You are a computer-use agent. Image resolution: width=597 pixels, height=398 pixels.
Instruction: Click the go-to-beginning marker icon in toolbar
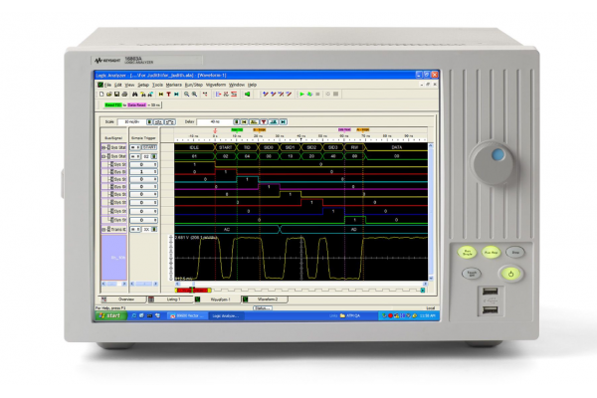pyautogui.click(x=161, y=95)
